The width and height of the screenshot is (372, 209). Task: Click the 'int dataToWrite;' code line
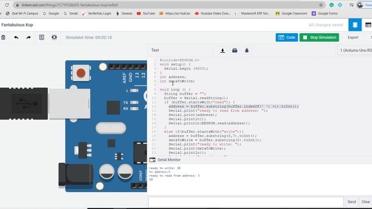click(x=177, y=81)
